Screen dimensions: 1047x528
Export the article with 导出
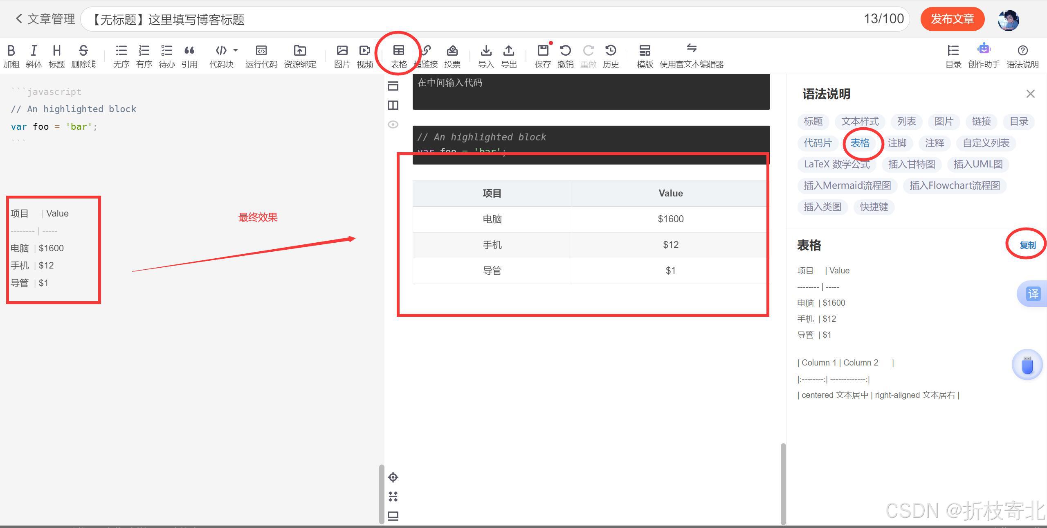pyautogui.click(x=509, y=56)
